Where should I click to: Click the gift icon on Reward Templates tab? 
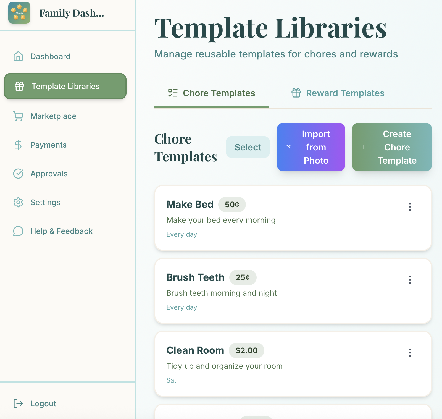(x=296, y=93)
